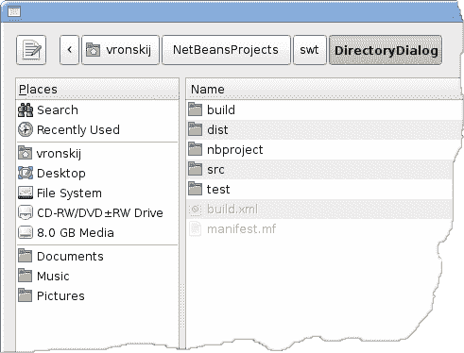Click the nbproject folder icon
This screenshot has height=353, width=464.
195,149
